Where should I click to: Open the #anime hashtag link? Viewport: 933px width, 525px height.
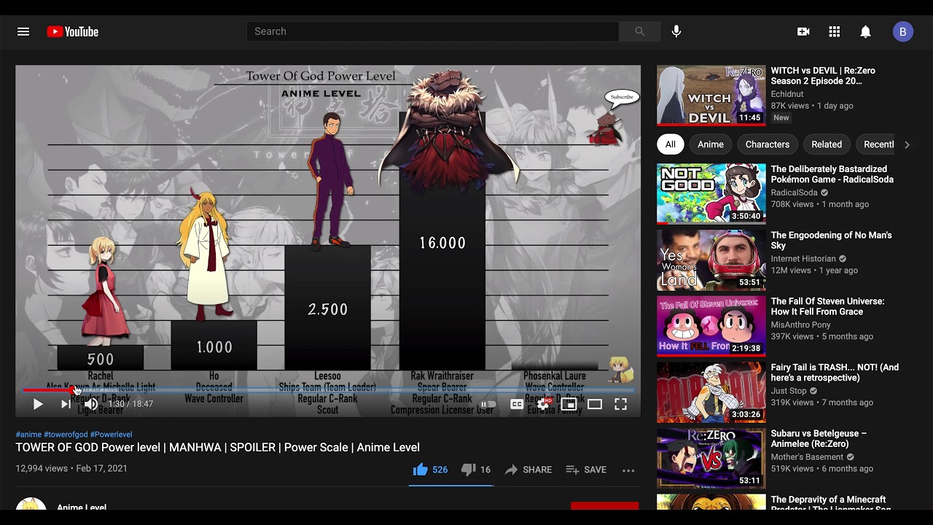point(28,435)
